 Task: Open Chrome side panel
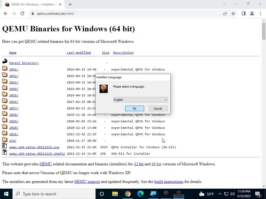[x=244, y=13]
